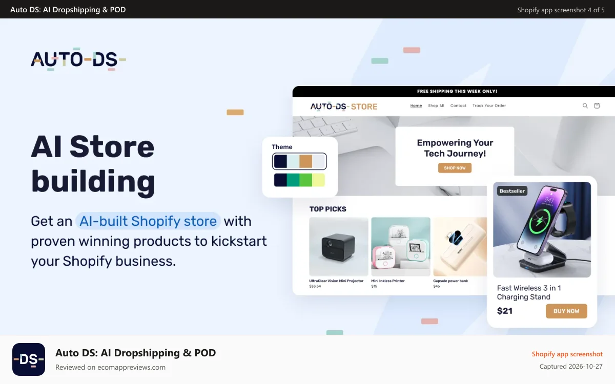
Task: Click the TOP PICKS heading
Action: coord(328,209)
